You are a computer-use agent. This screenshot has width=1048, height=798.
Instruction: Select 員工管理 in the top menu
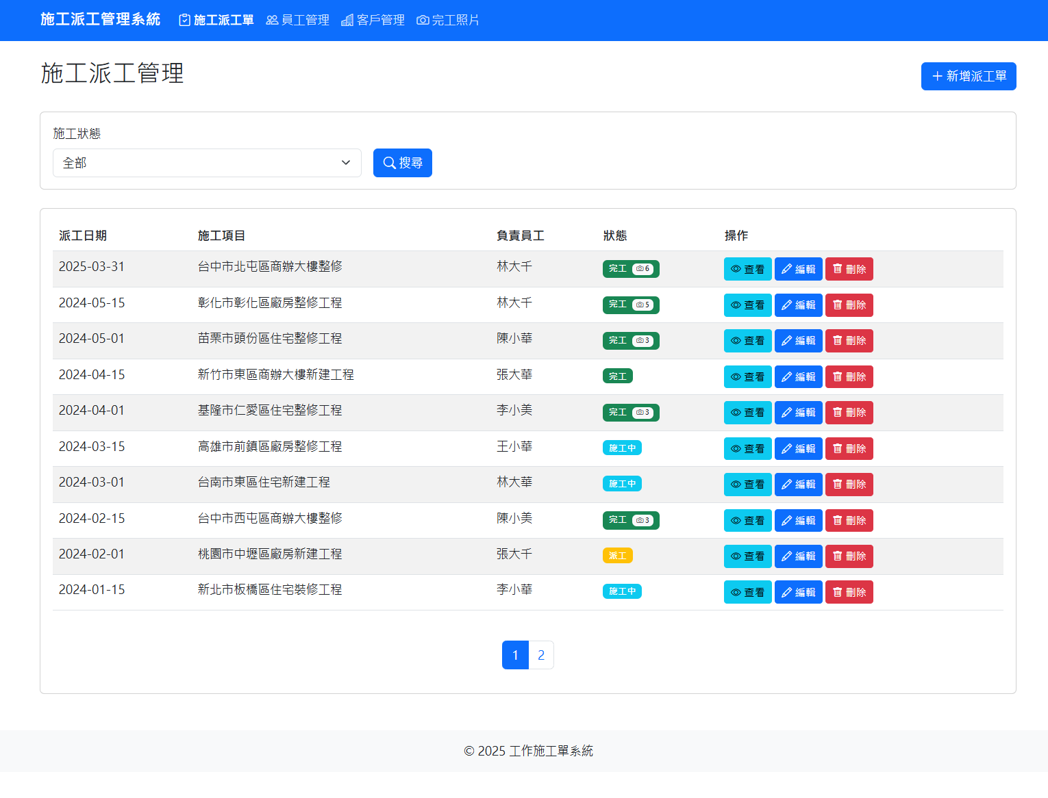297,20
